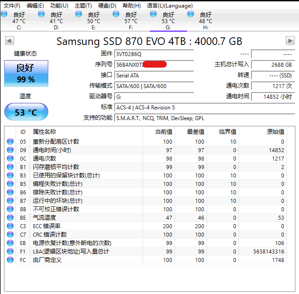The width and height of the screenshot is (299, 294).
Task: Select the 已使用的保留块计数(总计) row
Action: tap(146, 175)
